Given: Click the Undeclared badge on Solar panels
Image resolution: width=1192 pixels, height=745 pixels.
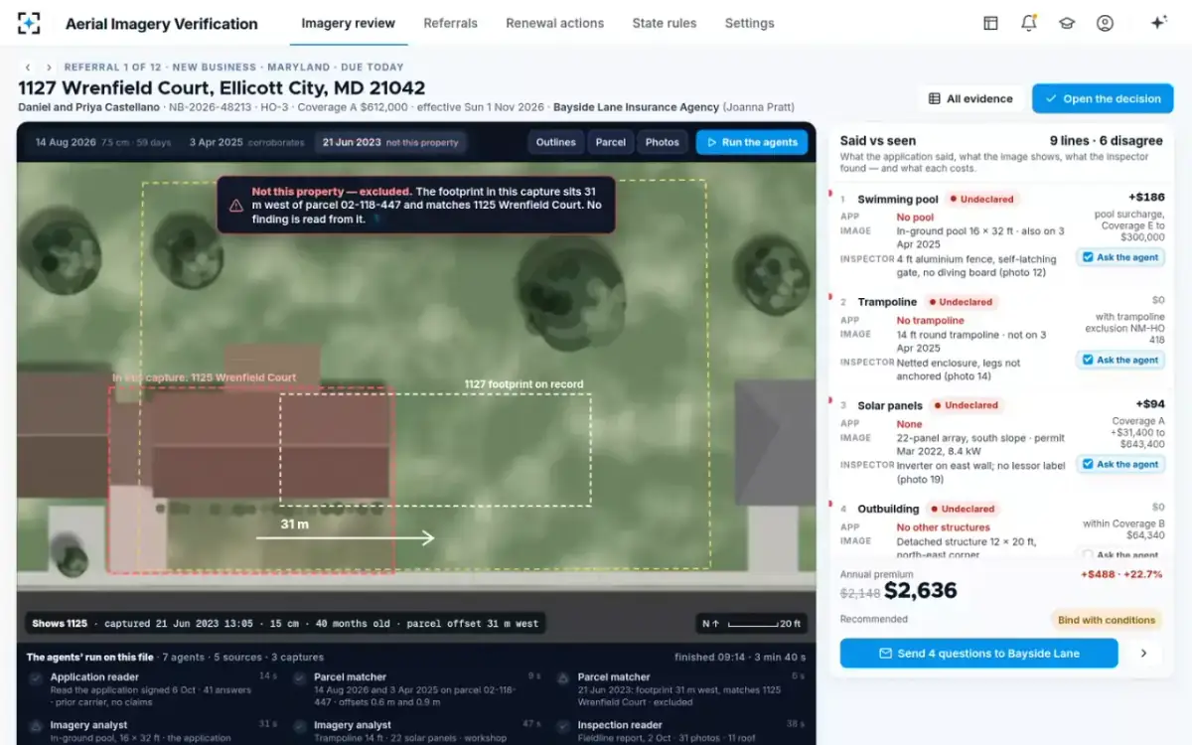Looking at the screenshot, I should (966, 405).
